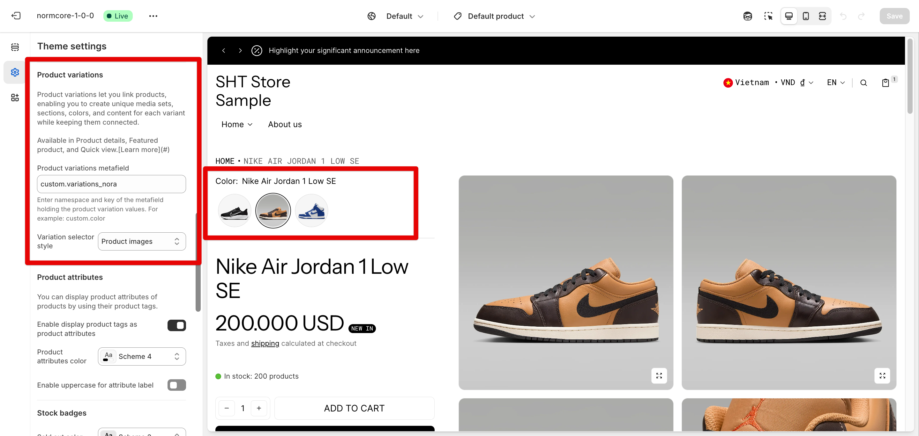Select the blue sneaker color swatch
Viewport: 919px width, 436px height.
(311, 211)
